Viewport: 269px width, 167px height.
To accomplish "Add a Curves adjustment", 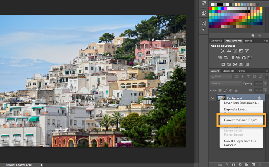I will pos(235,51).
